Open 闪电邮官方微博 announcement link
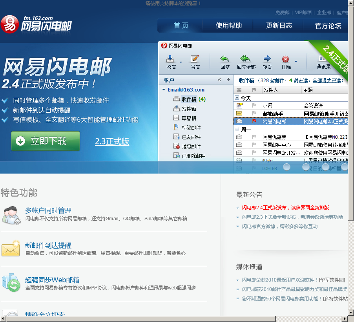The height and width of the screenshot is (322, 354). point(280,226)
